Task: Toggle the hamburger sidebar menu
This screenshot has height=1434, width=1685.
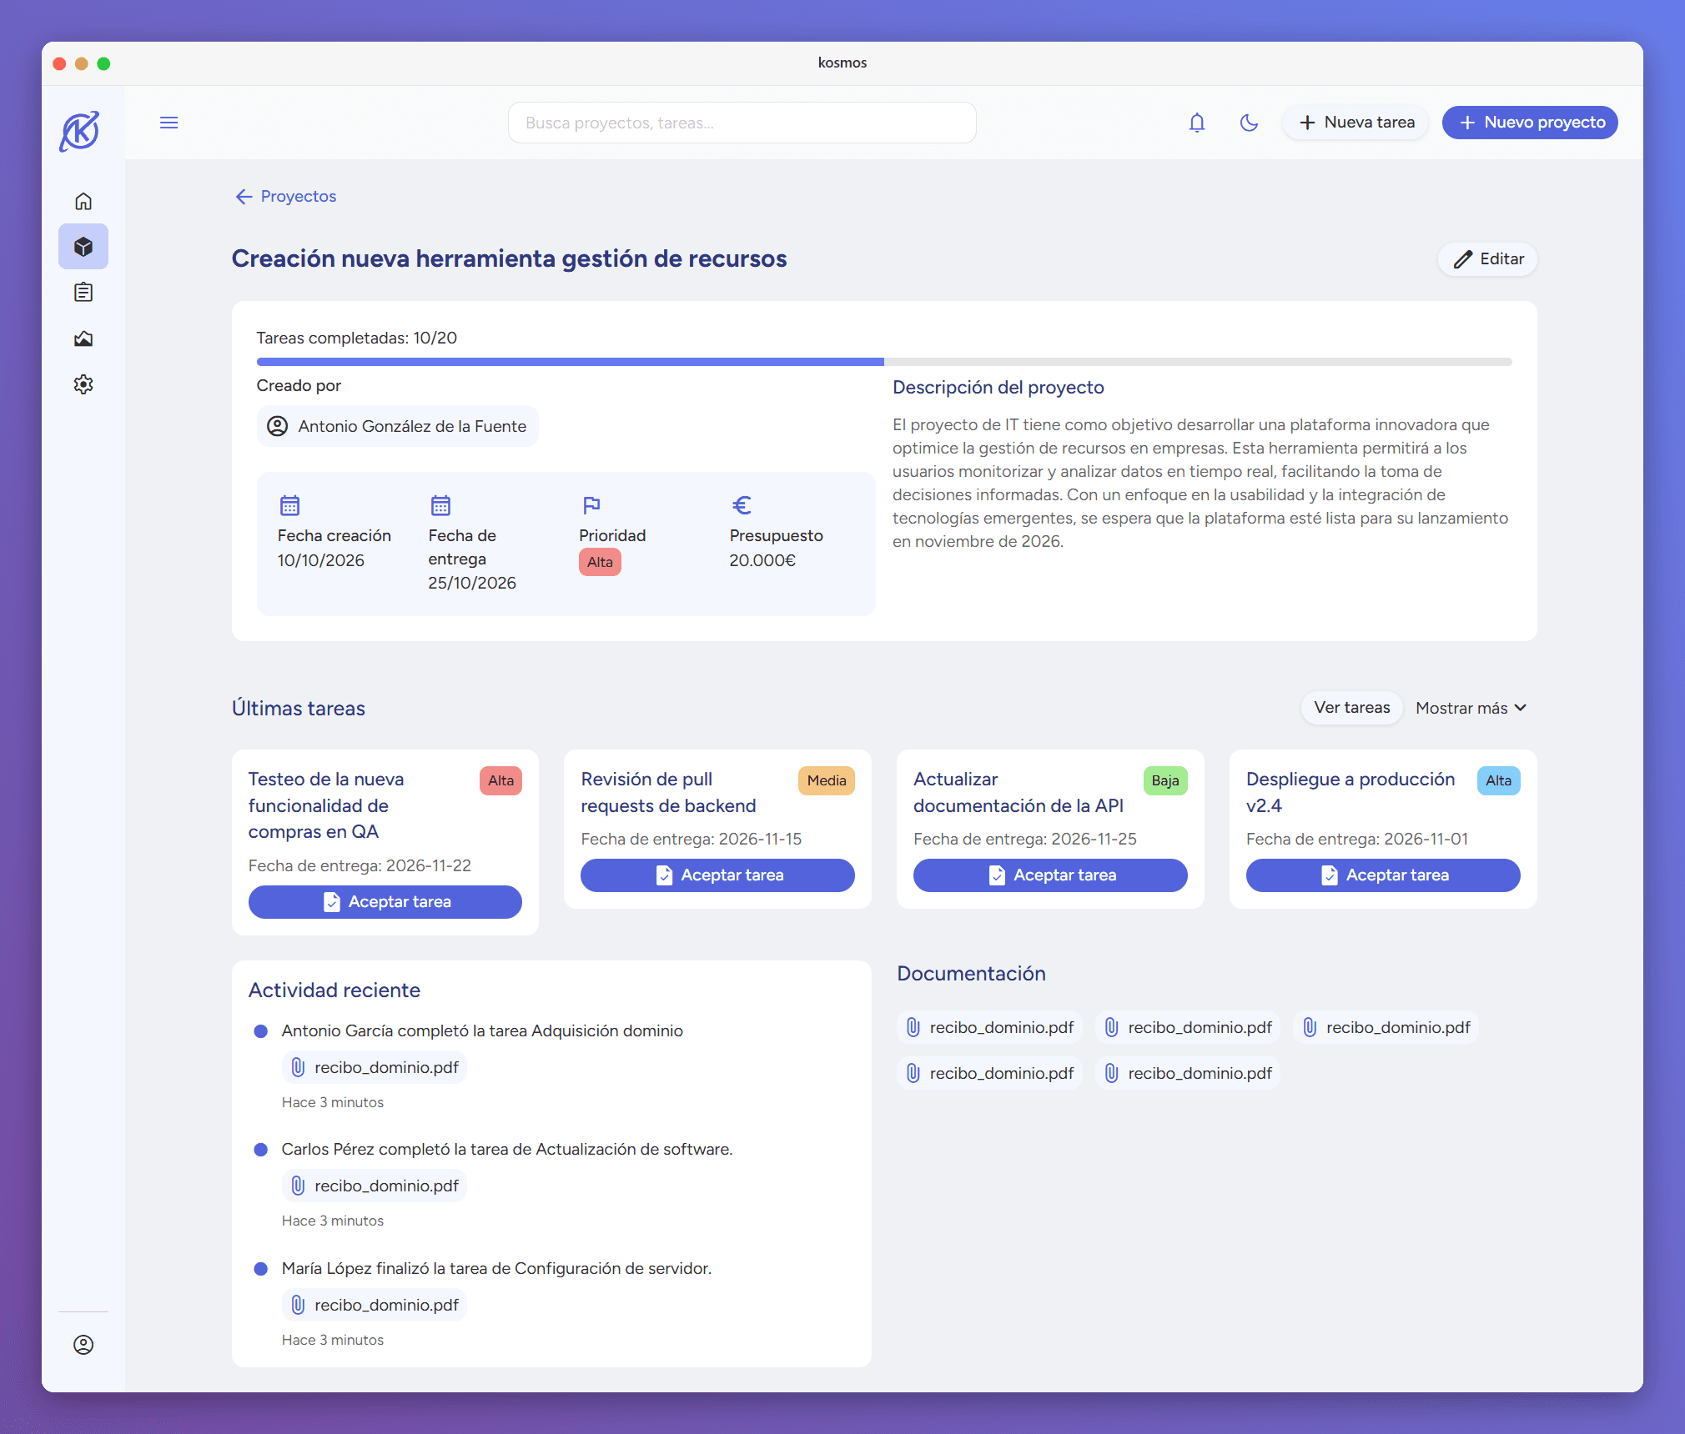Action: pos(169,123)
